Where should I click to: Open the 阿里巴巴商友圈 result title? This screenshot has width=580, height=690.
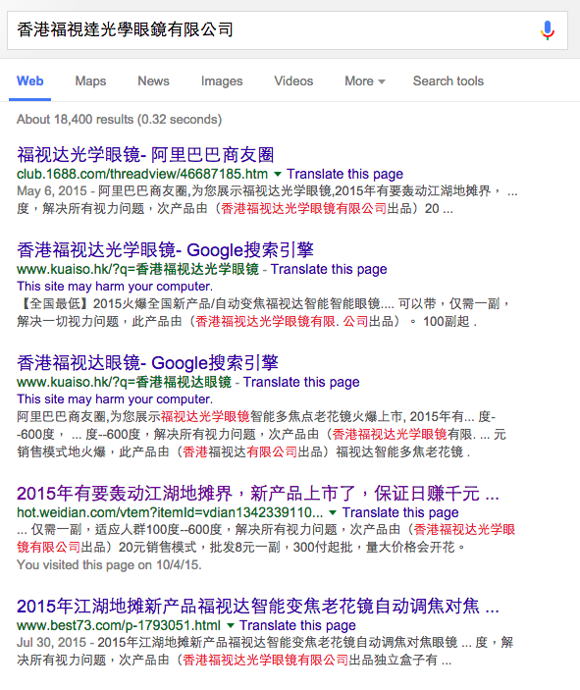click(145, 154)
